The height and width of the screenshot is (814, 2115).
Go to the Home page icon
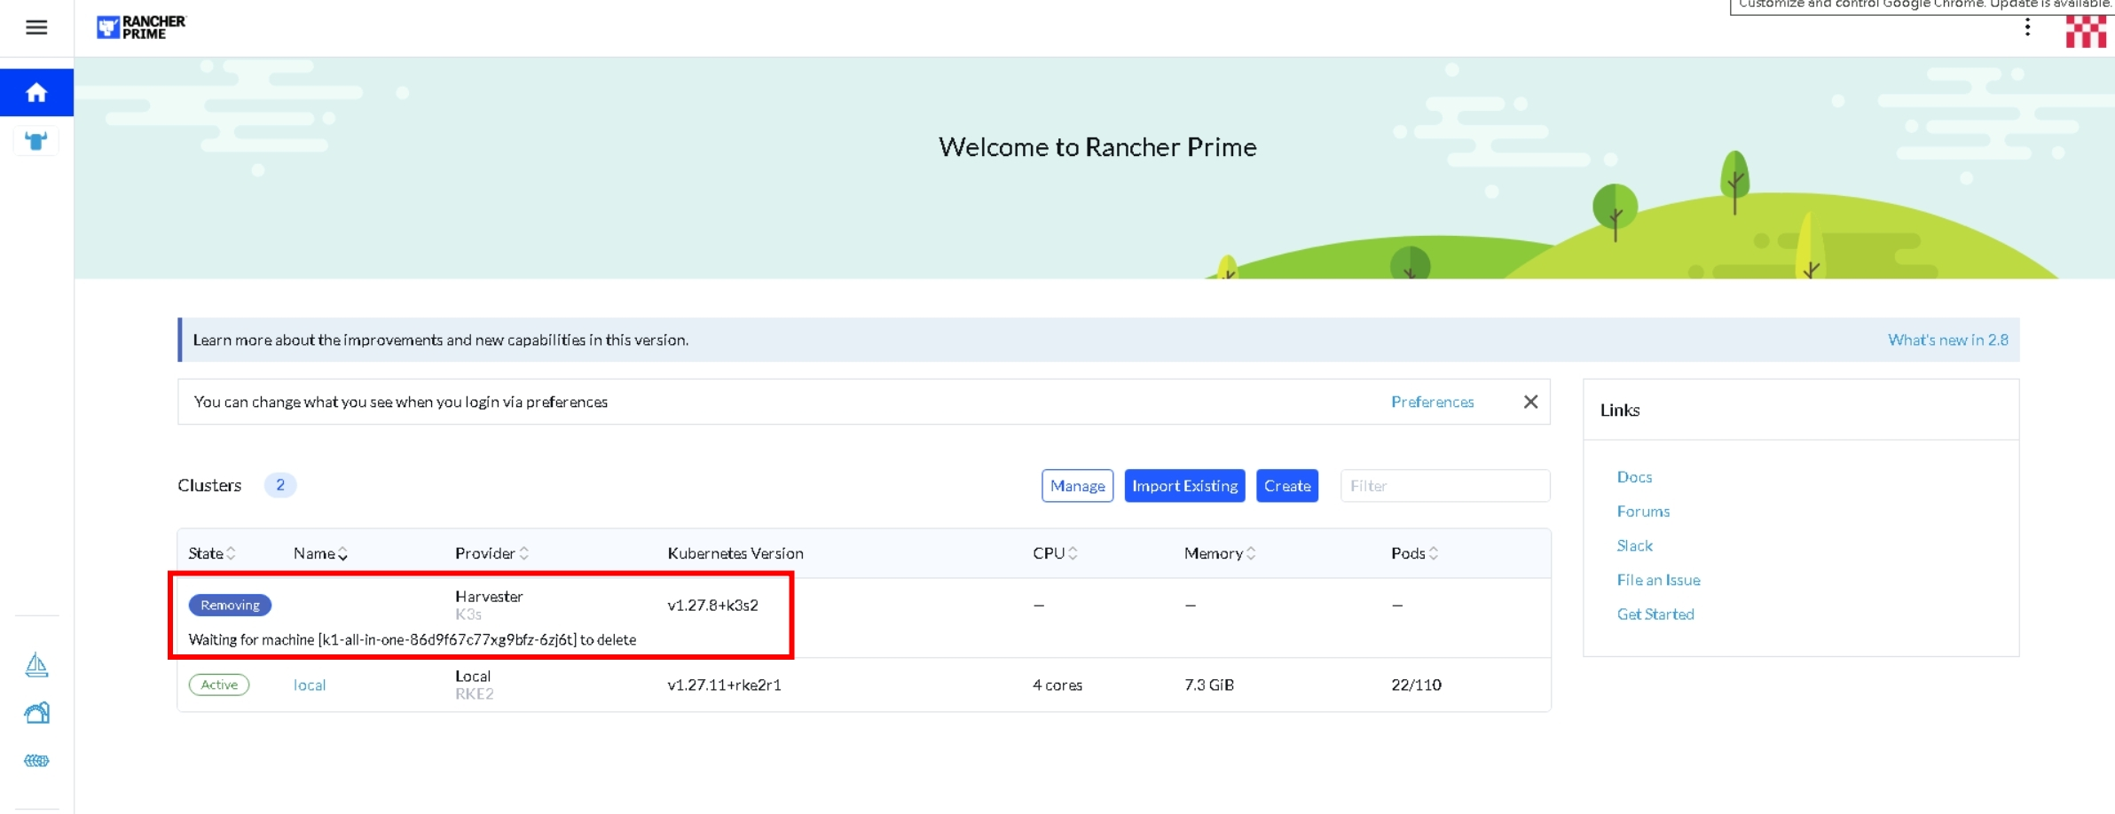pos(36,92)
